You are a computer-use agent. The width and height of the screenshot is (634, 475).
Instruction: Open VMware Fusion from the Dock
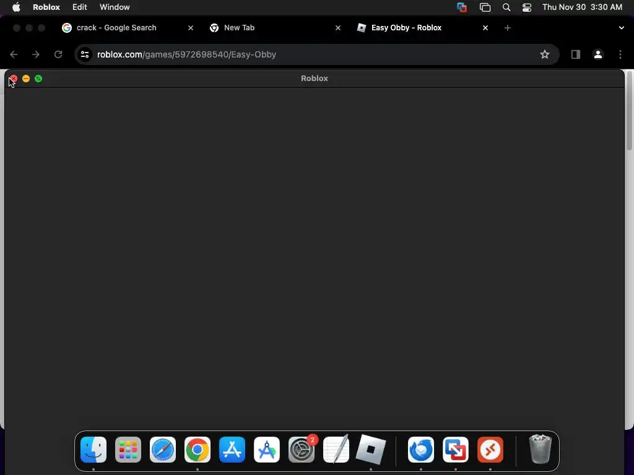456,450
